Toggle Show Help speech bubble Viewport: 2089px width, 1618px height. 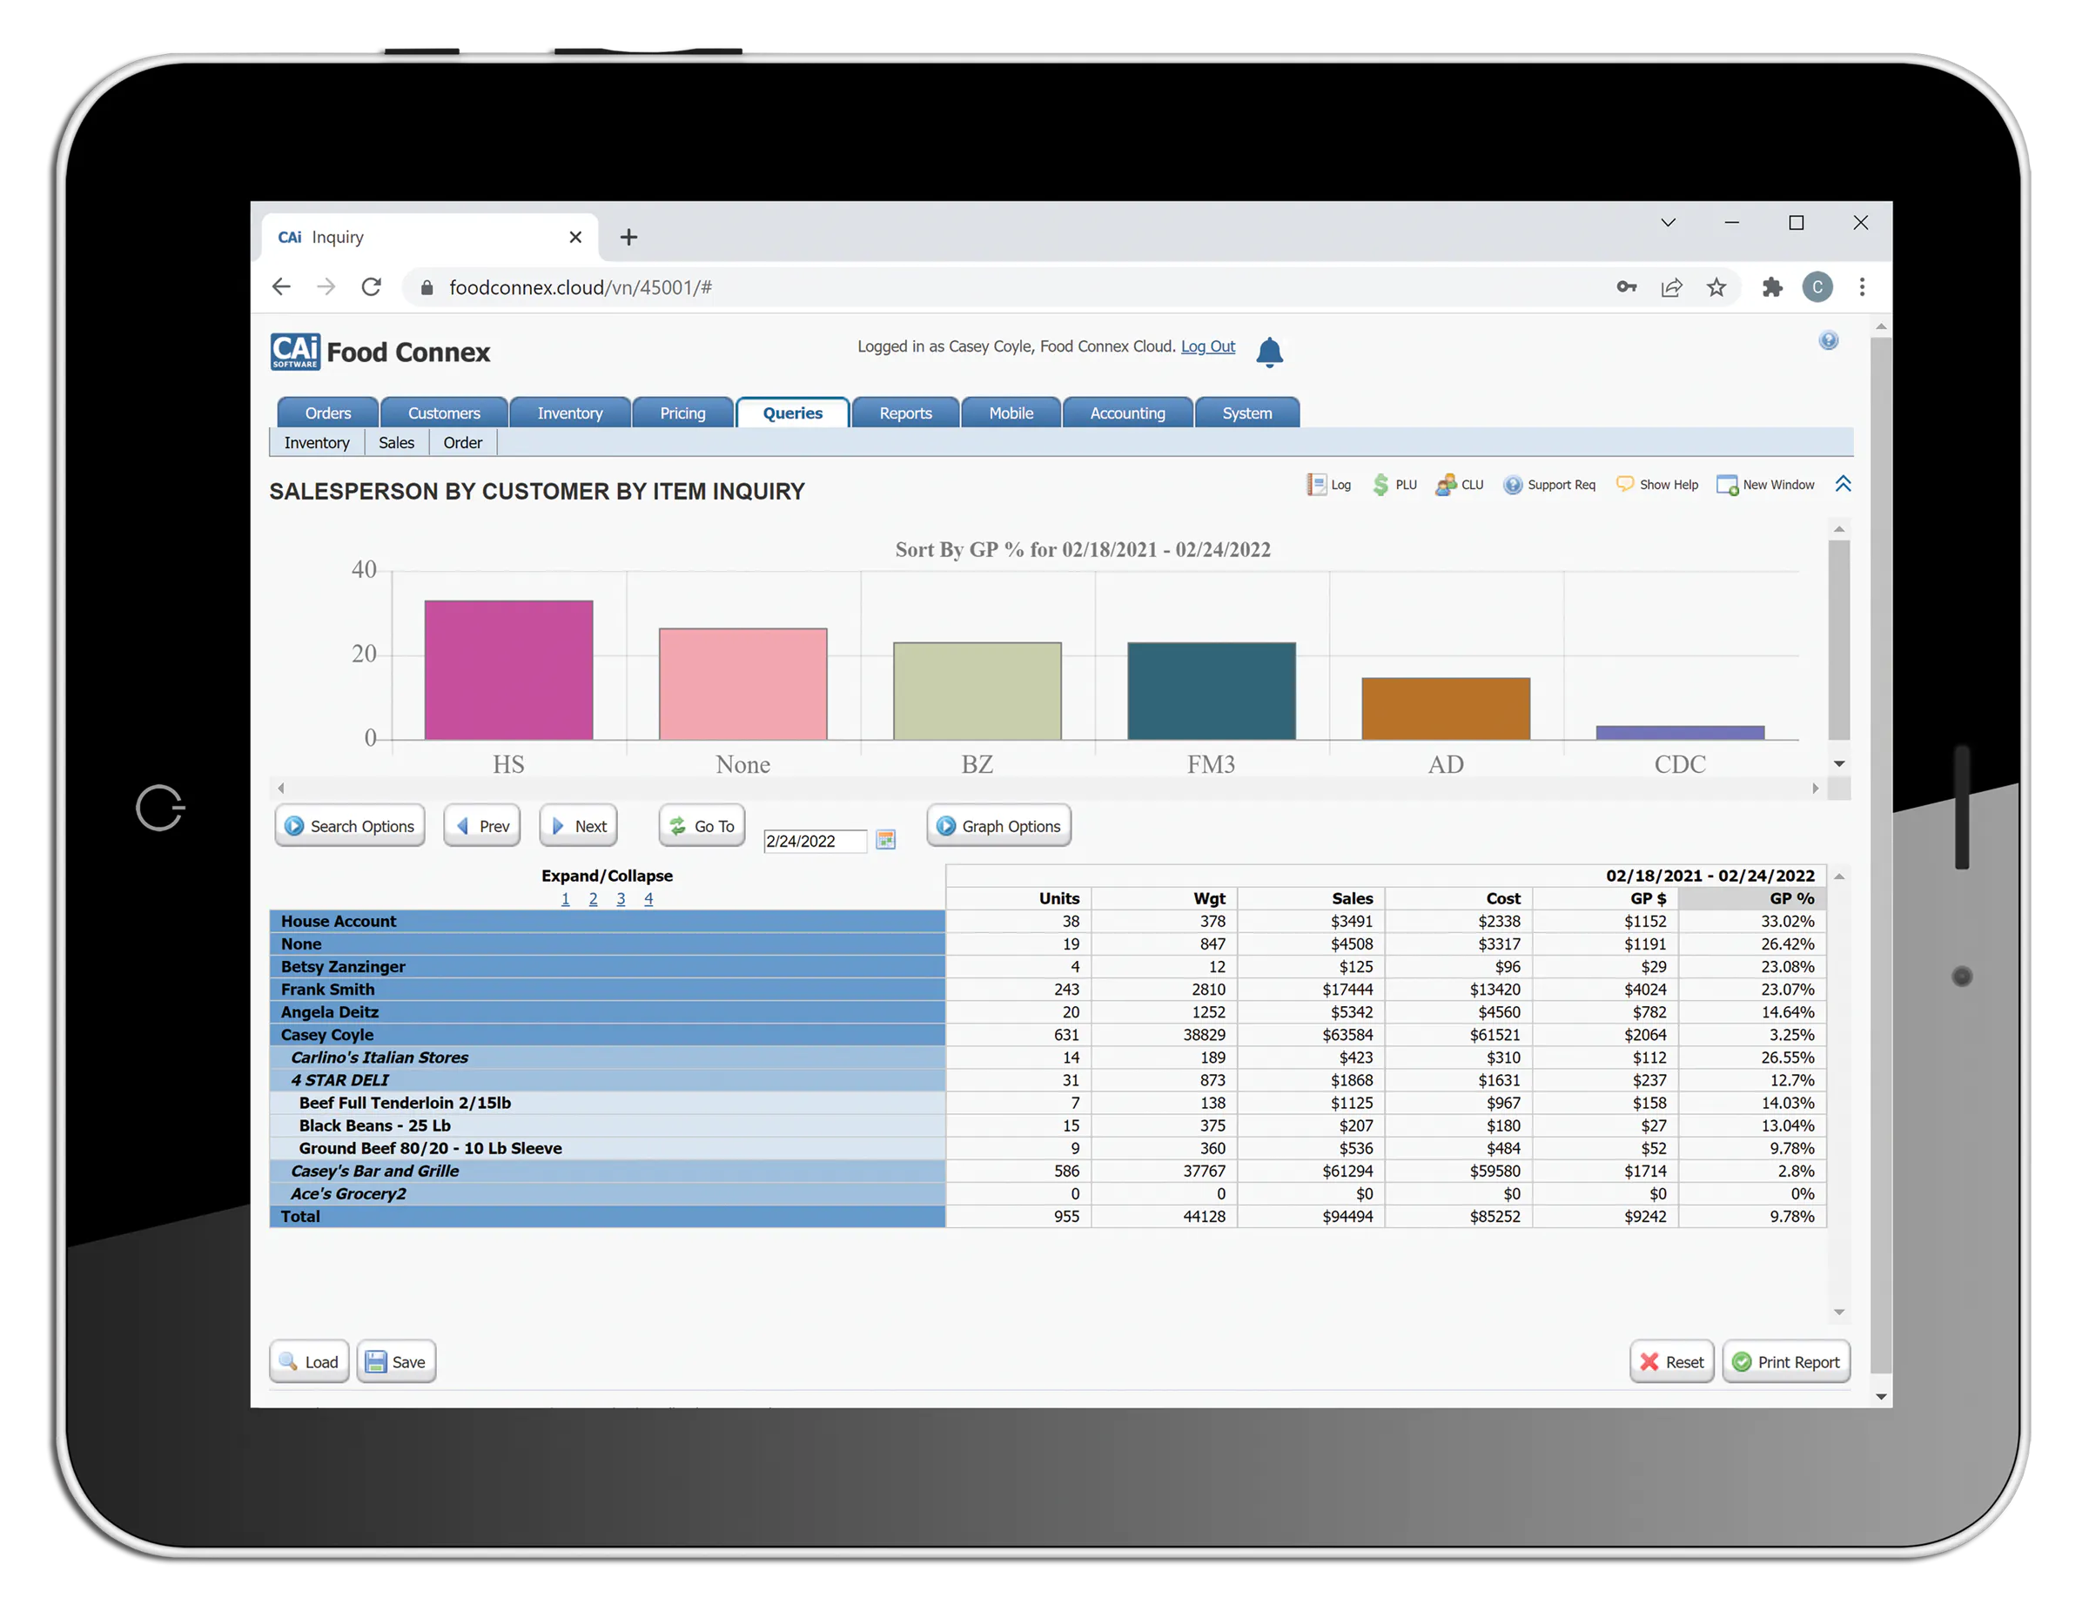click(1625, 484)
